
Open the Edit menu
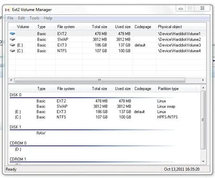tap(21, 18)
